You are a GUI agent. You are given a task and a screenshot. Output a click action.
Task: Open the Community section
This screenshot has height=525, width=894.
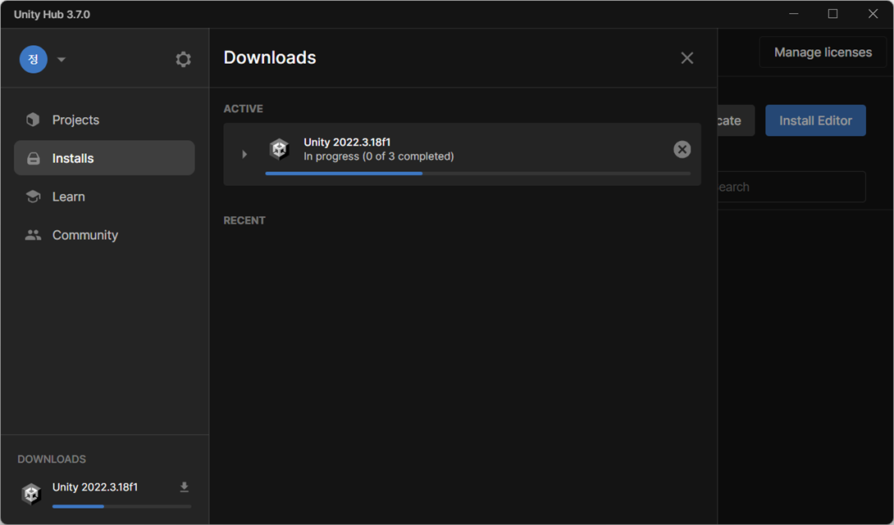[104, 234]
